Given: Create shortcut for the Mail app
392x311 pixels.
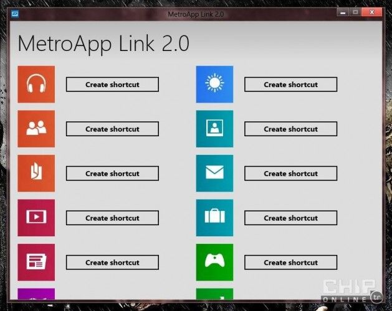Looking at the screenshot, I should pyautogui.click(x=290, y=174).
